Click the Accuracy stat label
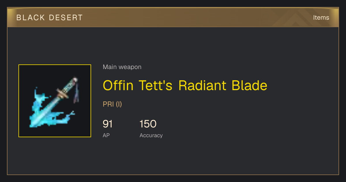Image resolution: width=346 pixels, height=182 pixels. (x=151, y=135)
